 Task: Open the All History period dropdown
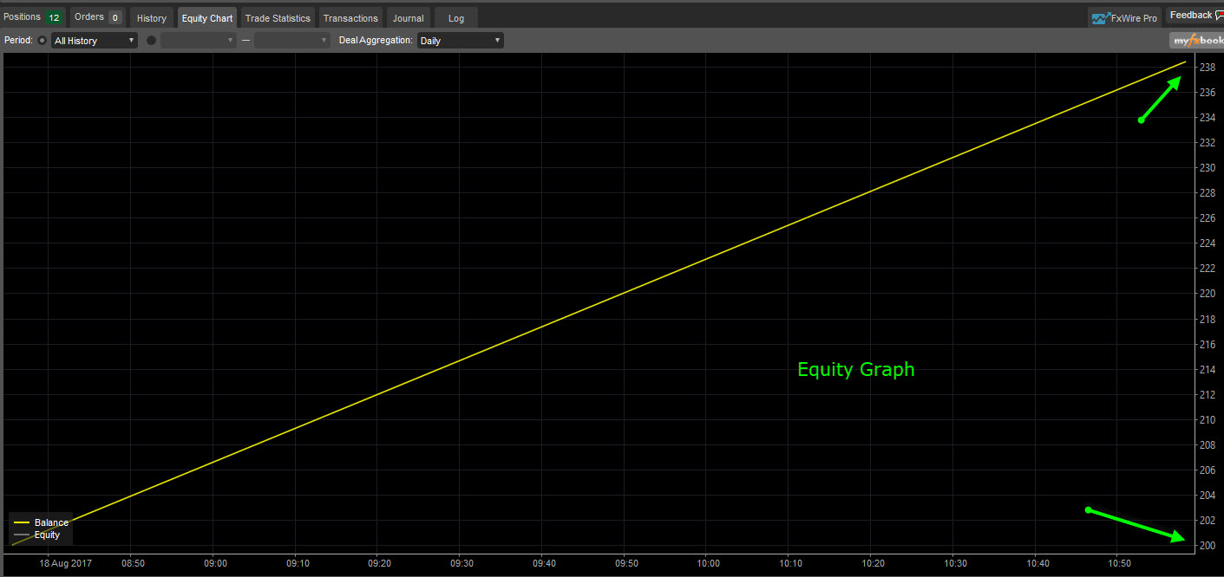(95, 41)
